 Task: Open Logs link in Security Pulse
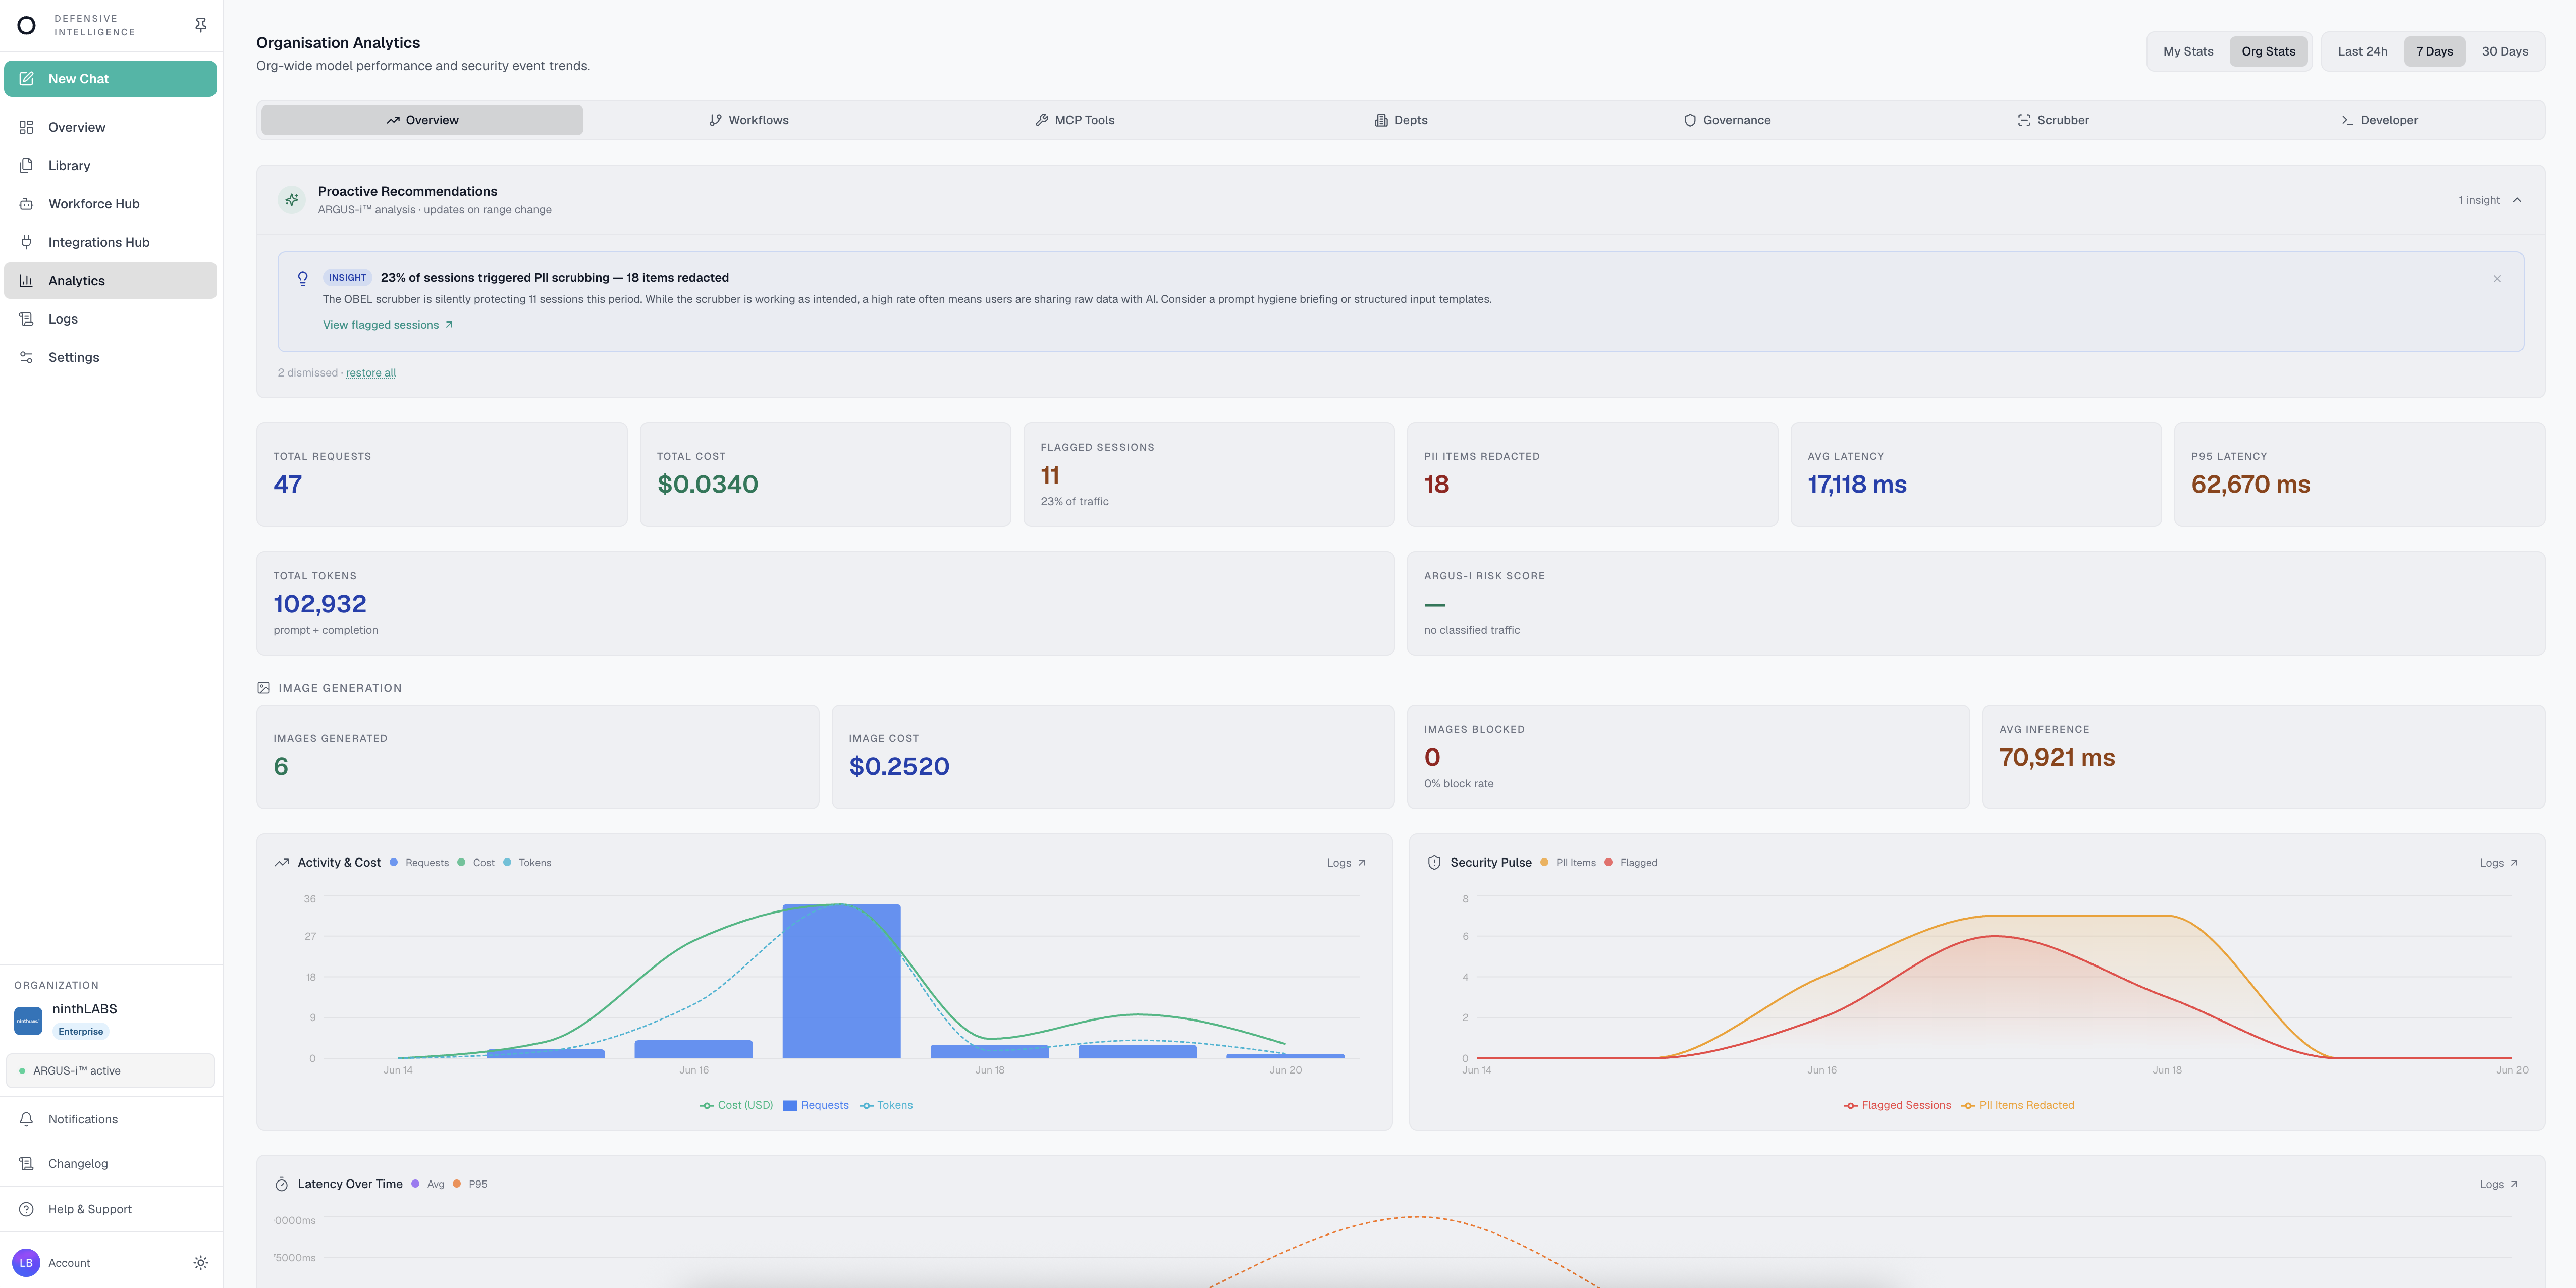2498,863
